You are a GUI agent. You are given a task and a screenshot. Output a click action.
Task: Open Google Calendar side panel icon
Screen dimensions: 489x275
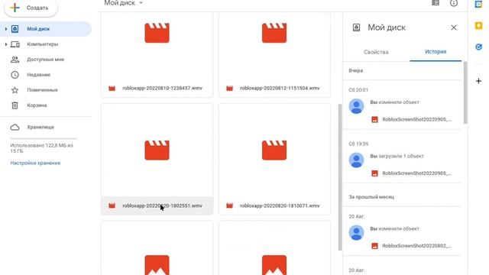click(478, 5)
